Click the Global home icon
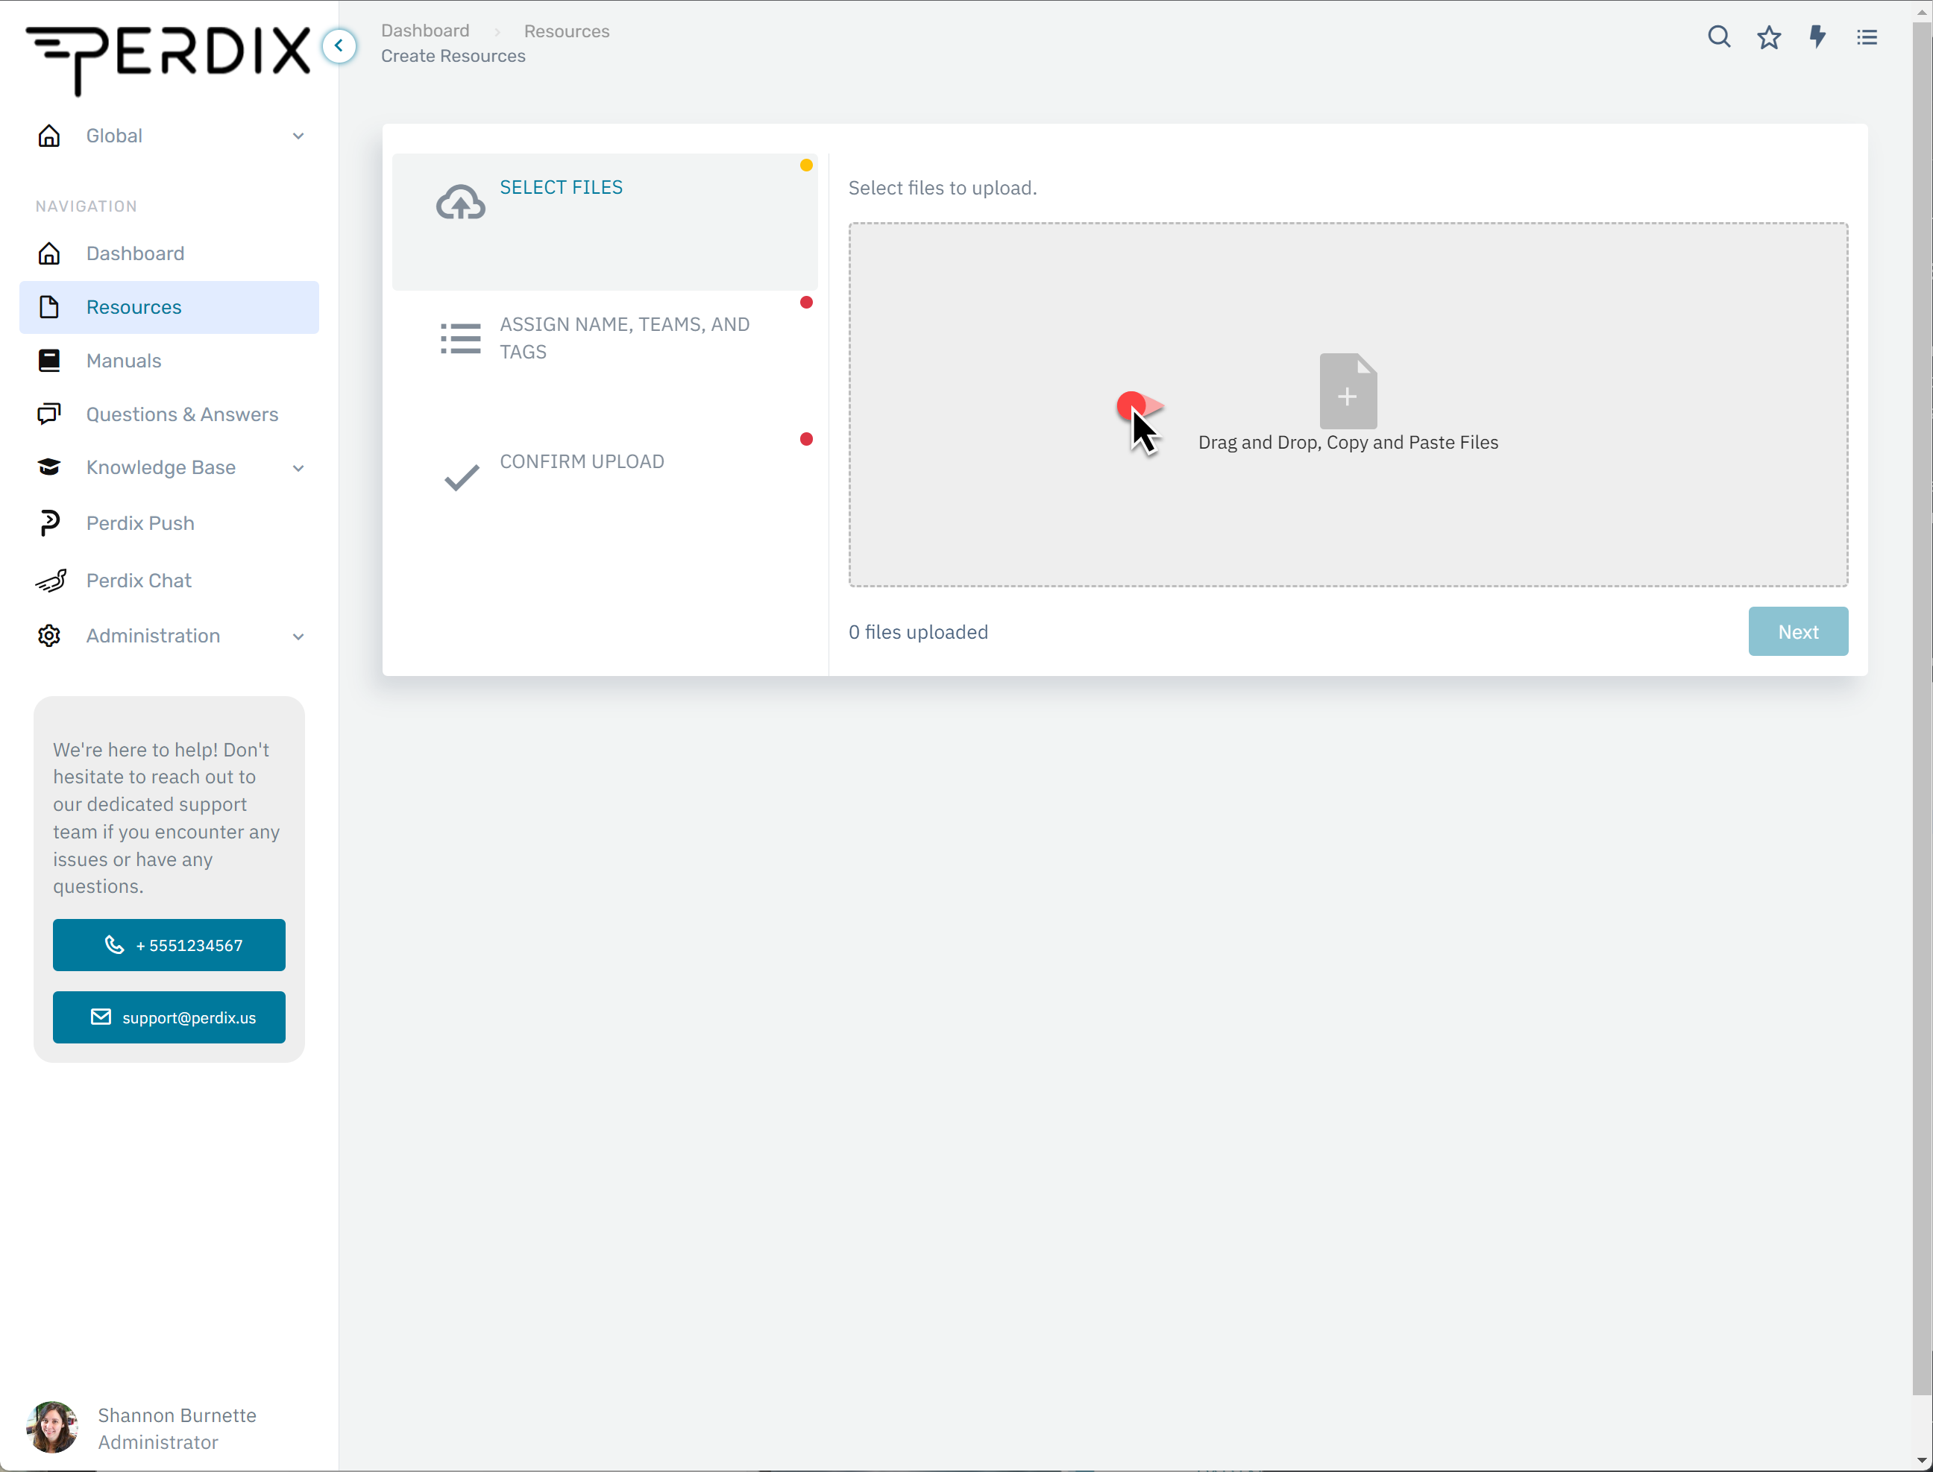 point(49,136)
